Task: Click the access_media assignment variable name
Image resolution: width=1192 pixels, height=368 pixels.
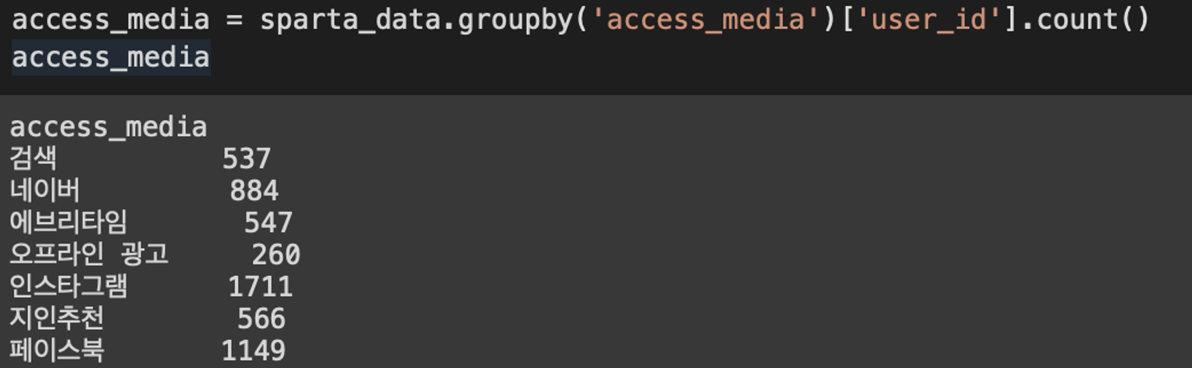Action: [x=111, y=20]
